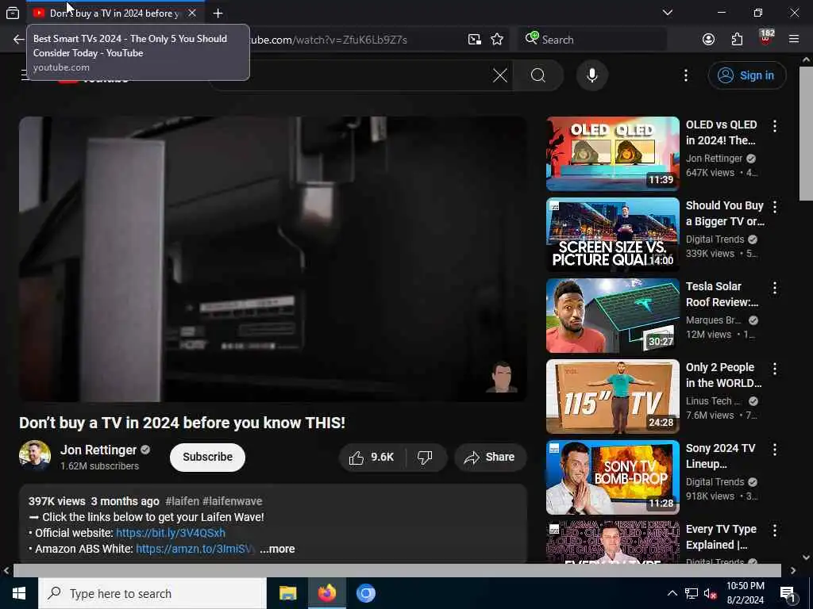The image size is (813, 609).
Task: Share the video
Action: pyautogui.click(x=490, y=458)
